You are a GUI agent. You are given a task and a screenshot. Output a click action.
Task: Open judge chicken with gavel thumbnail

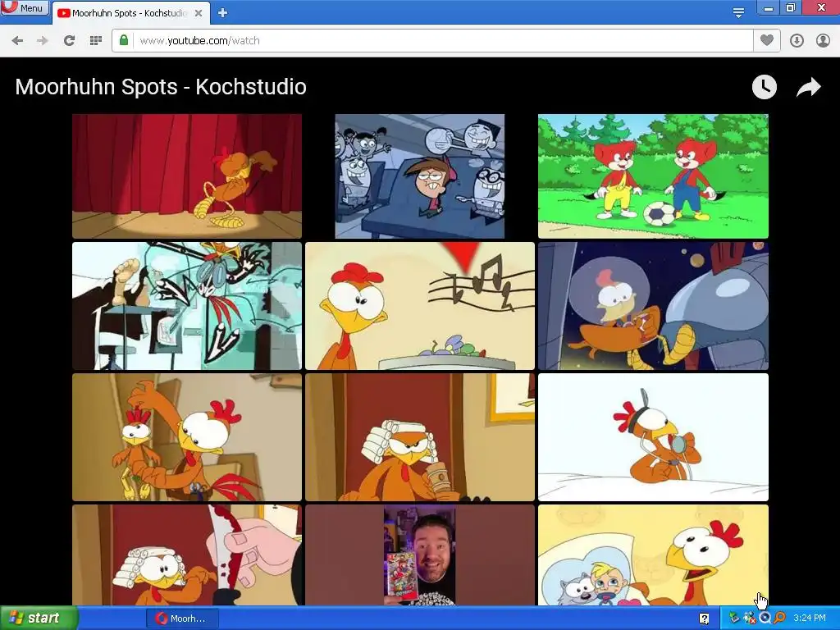pyautogui.click(x=419, y=437)
